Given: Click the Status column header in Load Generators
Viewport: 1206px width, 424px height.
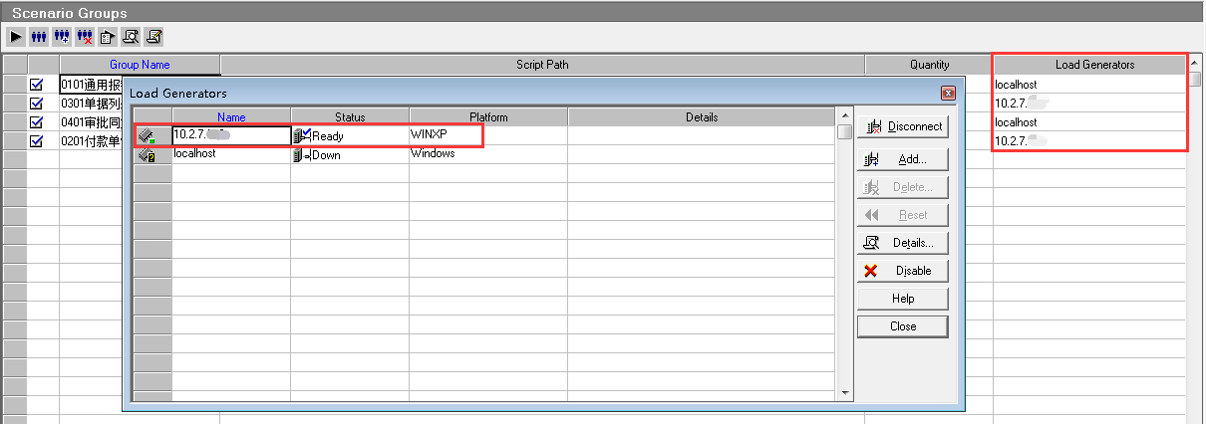Looking at the screenshot, I should tap(350, 117).
